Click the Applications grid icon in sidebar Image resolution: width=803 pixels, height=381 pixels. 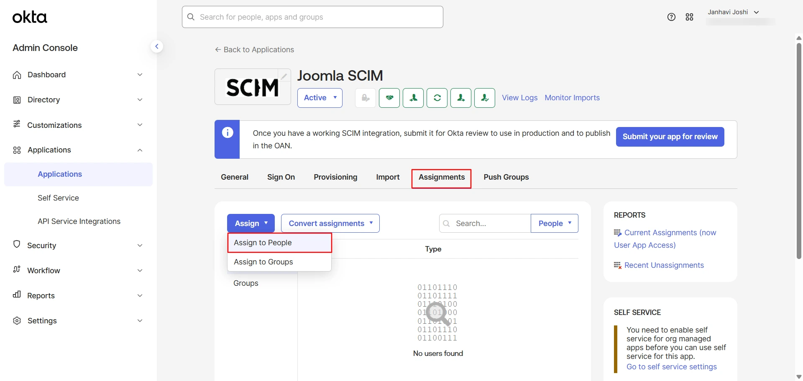coord(17,150)
